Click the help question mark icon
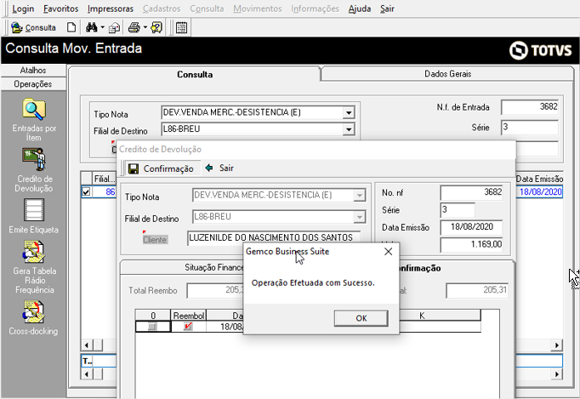The image size is (580, 399). click(x=156, y=27)
